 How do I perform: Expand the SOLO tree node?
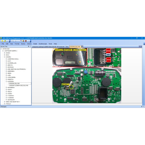coord(6,92)
